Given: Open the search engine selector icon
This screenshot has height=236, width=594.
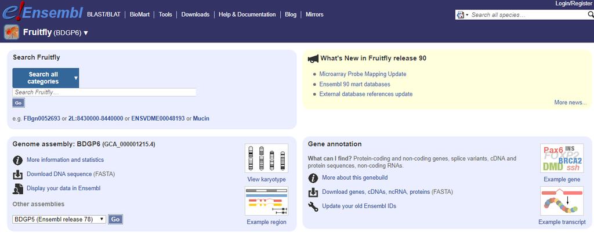Looking at the screenshot, I should pyautogui.click(x=463, y=14).
